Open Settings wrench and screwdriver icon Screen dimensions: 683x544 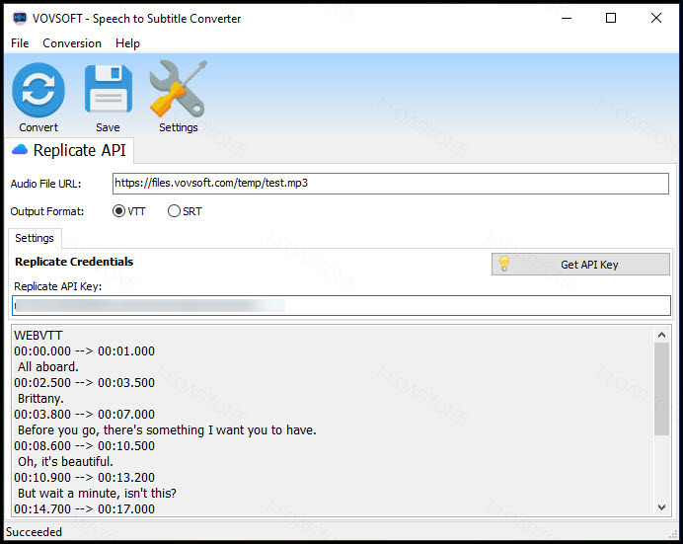178,89
